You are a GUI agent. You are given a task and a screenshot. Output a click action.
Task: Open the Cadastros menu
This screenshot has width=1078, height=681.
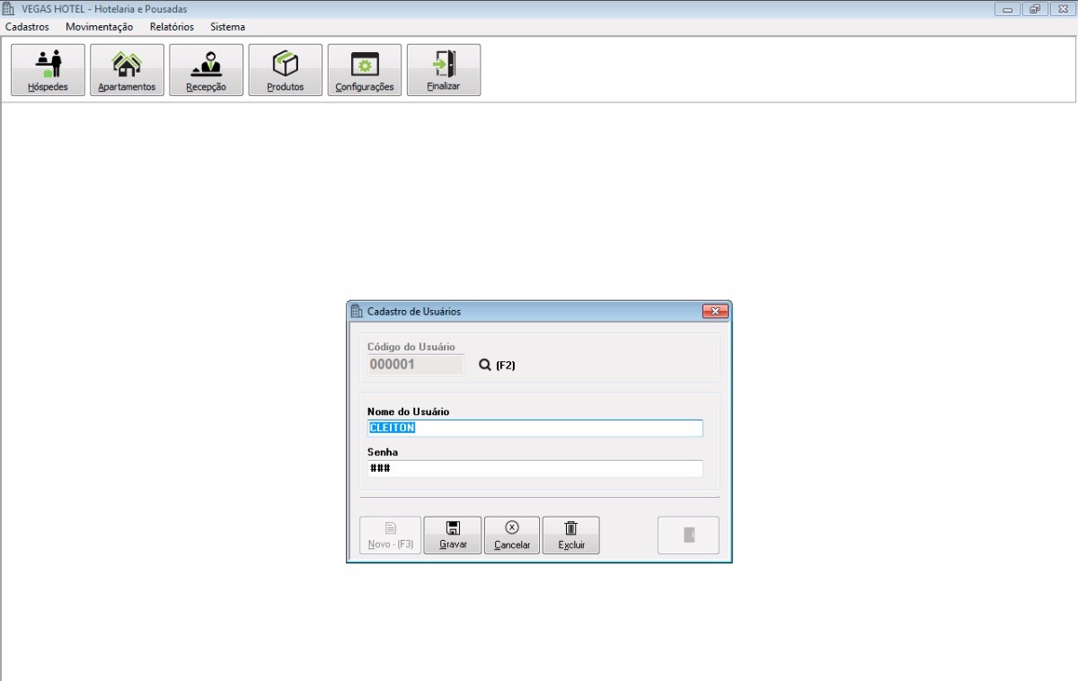[x=27, y=27]
